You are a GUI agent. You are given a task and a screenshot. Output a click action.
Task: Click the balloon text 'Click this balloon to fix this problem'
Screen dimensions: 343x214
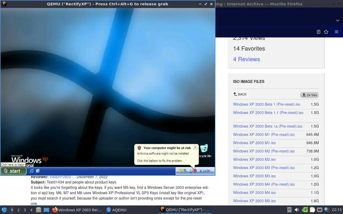(160, 161)
